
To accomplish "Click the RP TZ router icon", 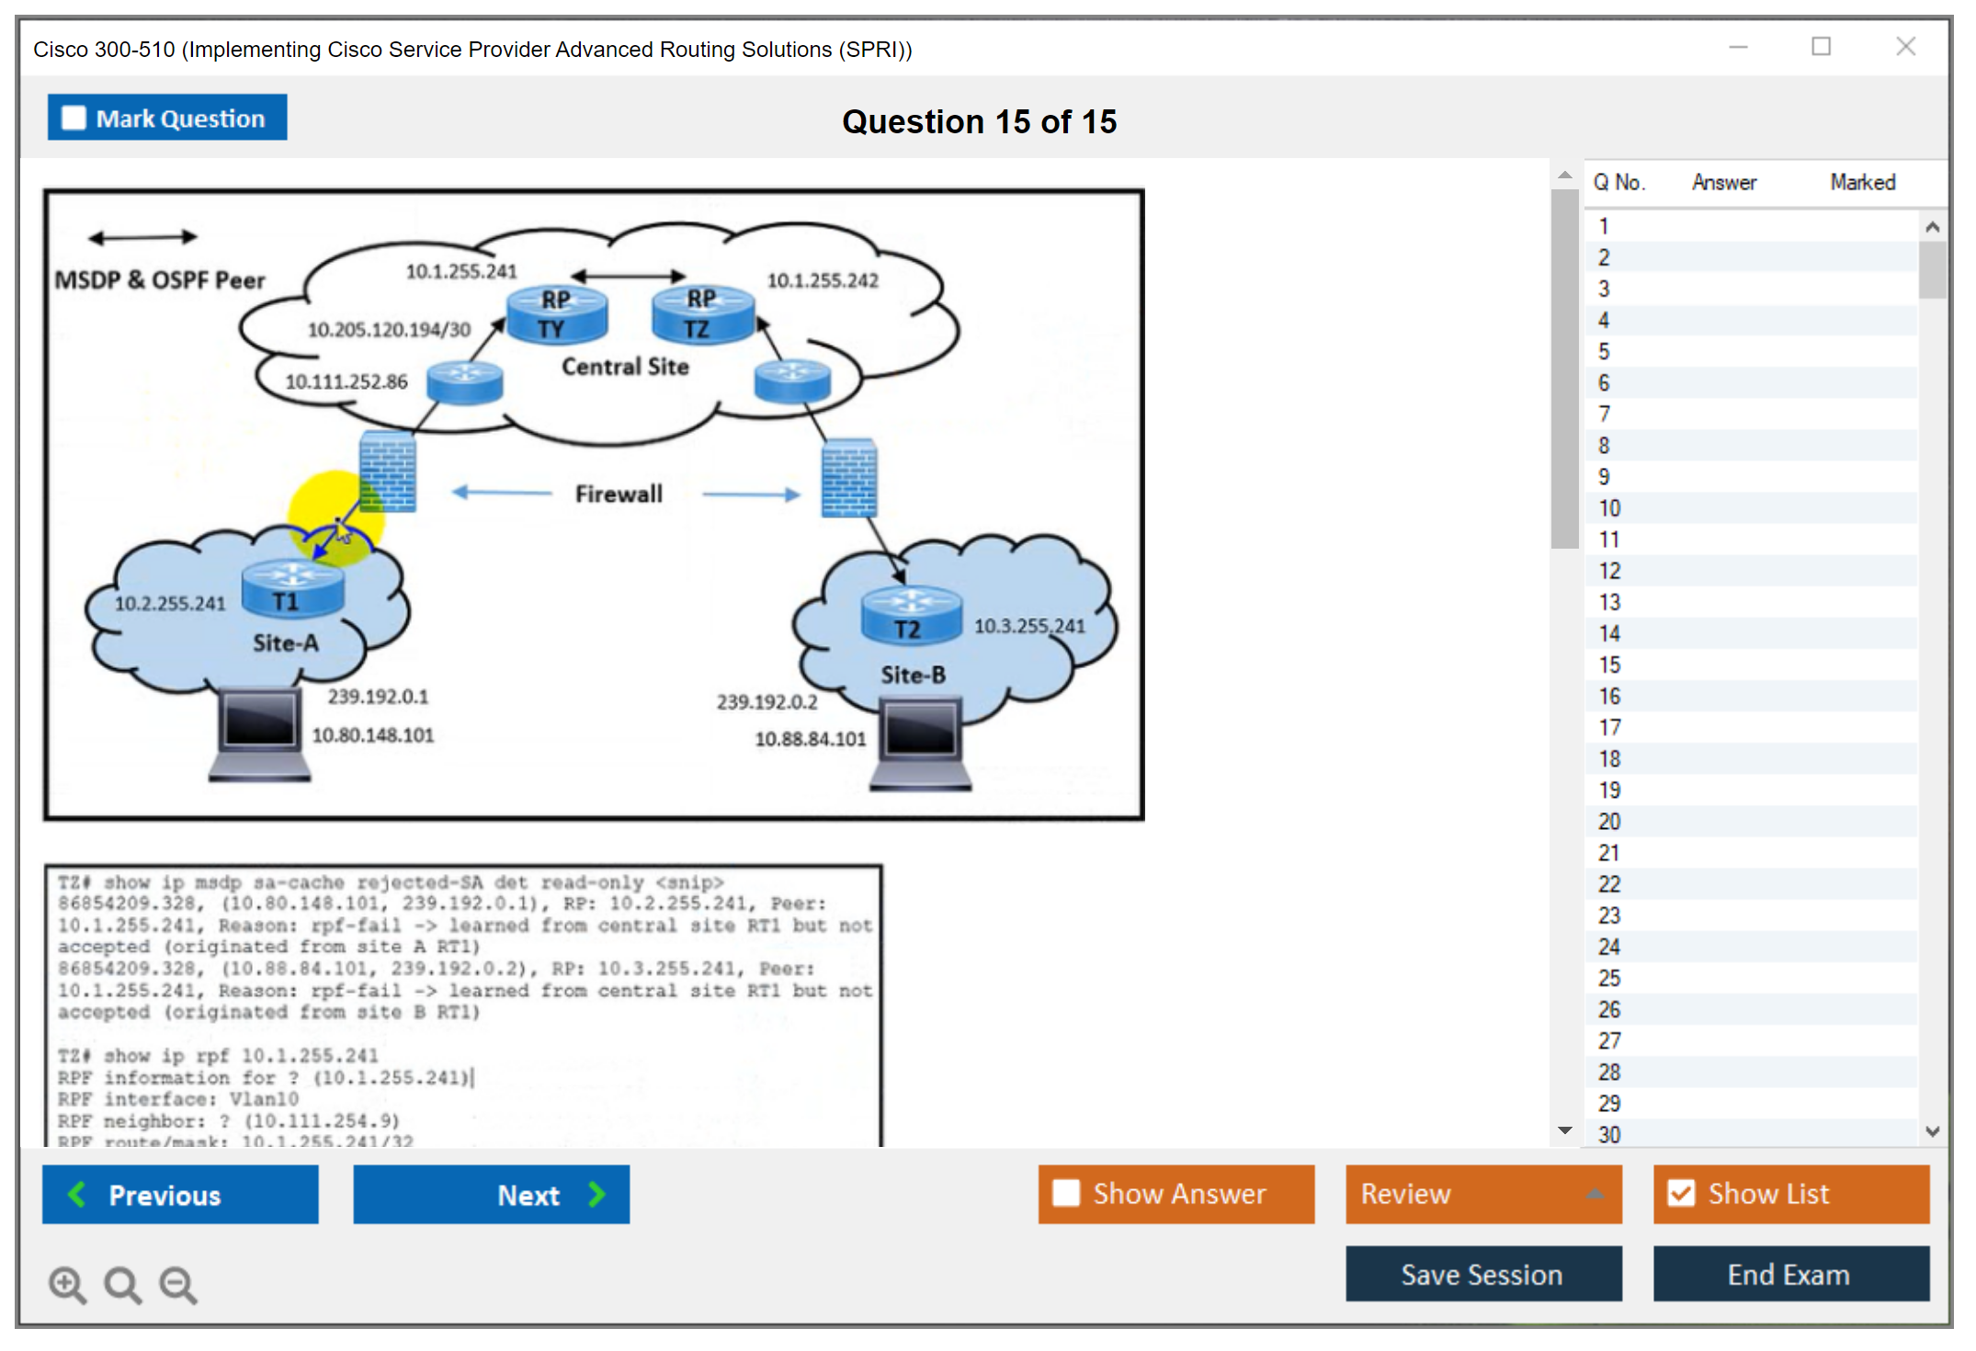I will coord(701,315).
